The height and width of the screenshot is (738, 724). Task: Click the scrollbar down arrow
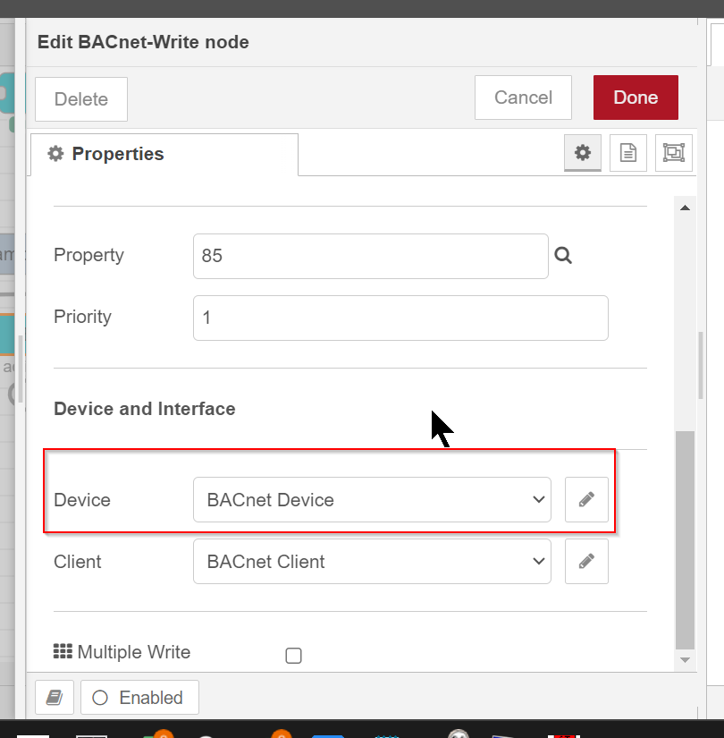685,660
